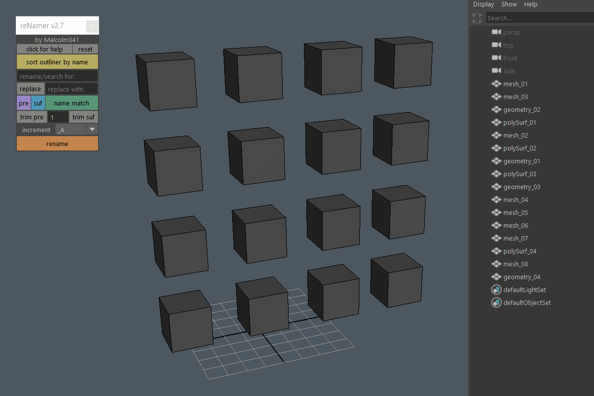Screen dimensions: 594x396
Task: Click mesh icon beside polySurf_02
Action: 496,148
